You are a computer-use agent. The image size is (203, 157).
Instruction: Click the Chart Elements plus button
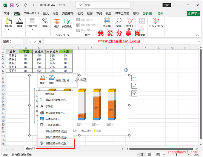134,78
